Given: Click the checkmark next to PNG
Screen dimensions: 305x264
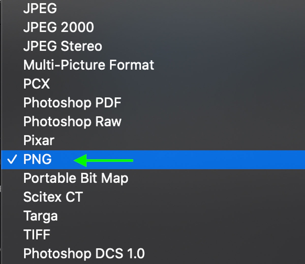Looking at the screenshot, I should coord(12,159).
